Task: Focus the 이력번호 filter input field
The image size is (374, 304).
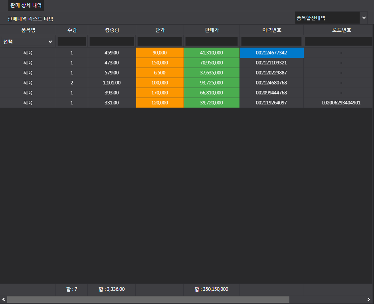Action: coord(271,41)
